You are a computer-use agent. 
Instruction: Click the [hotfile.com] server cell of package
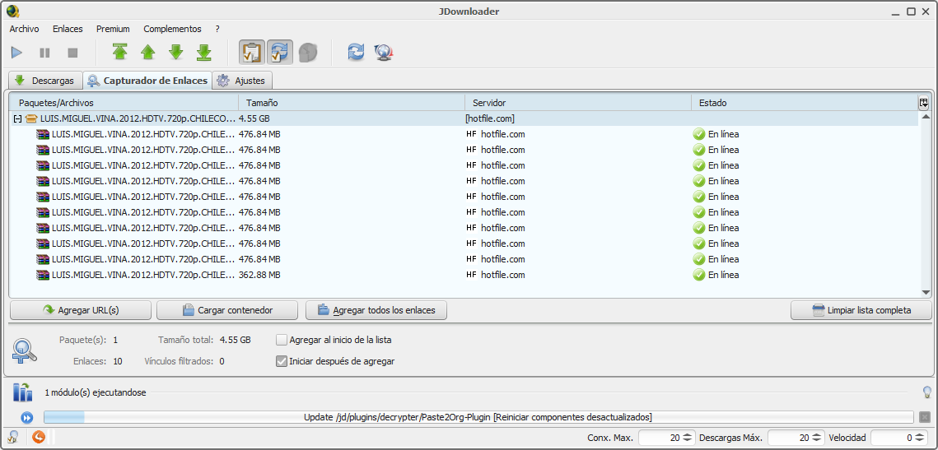[x=490, y=118]
